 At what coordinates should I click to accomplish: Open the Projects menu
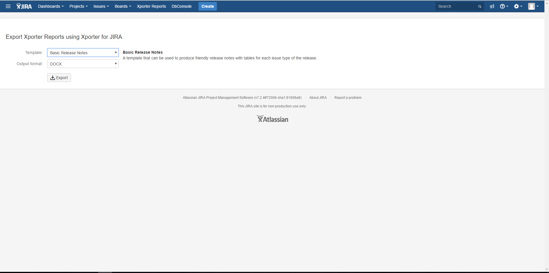[x=78, y=6]
